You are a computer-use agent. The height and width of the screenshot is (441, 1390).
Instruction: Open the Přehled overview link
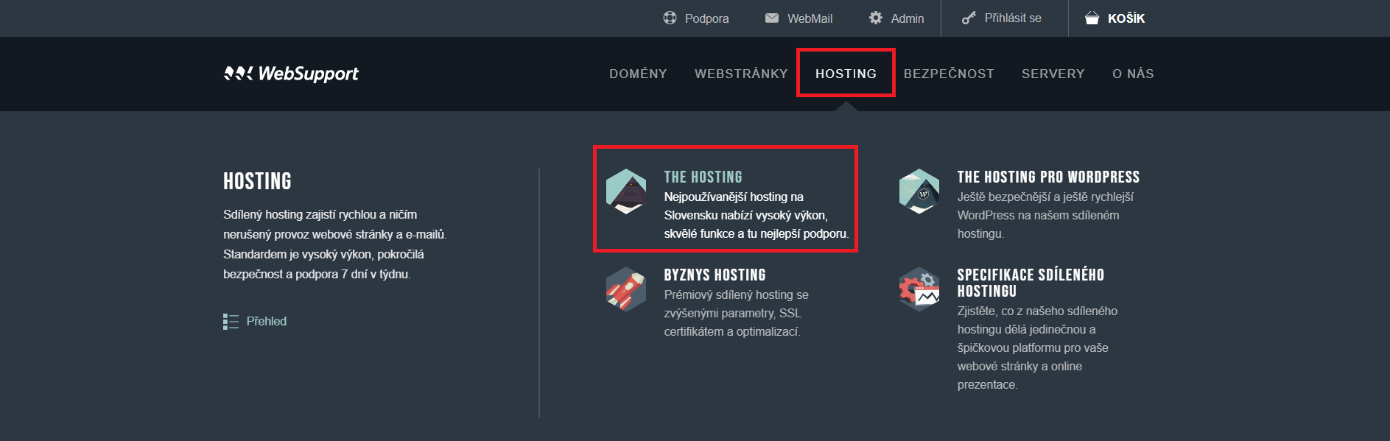(x=267, y=321)
